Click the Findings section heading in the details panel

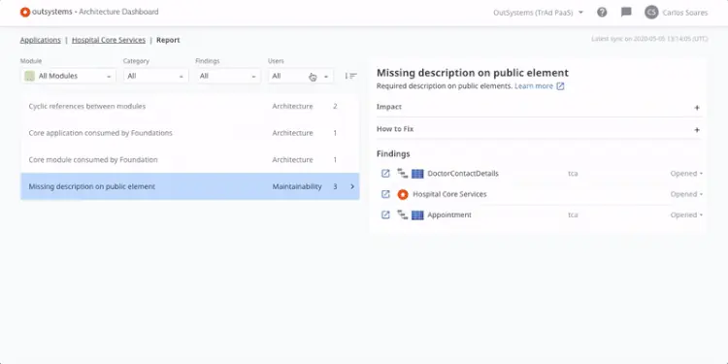click(393, 153)
